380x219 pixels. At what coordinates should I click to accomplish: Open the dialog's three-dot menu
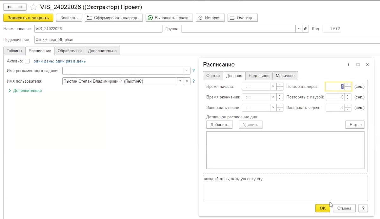click(x=348, y=64)
